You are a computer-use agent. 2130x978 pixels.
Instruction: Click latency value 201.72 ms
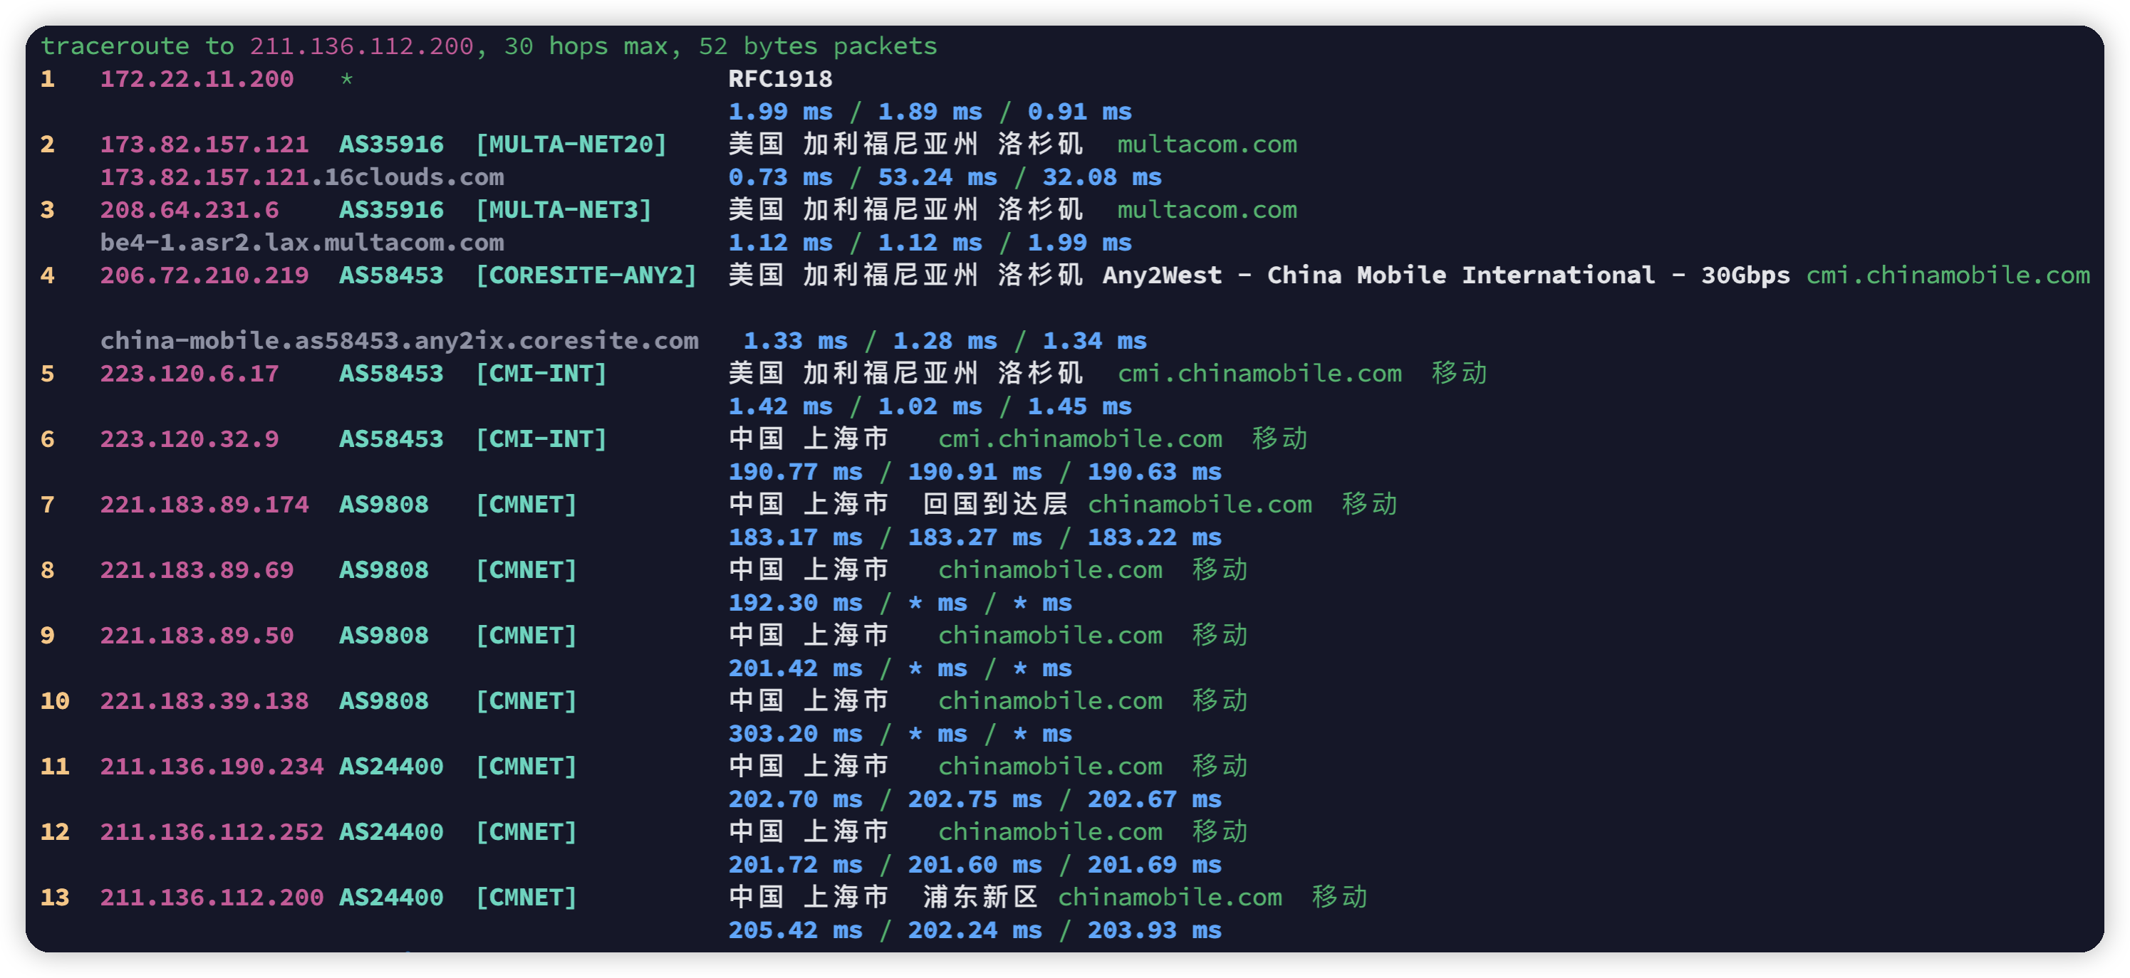coord(794,865)
